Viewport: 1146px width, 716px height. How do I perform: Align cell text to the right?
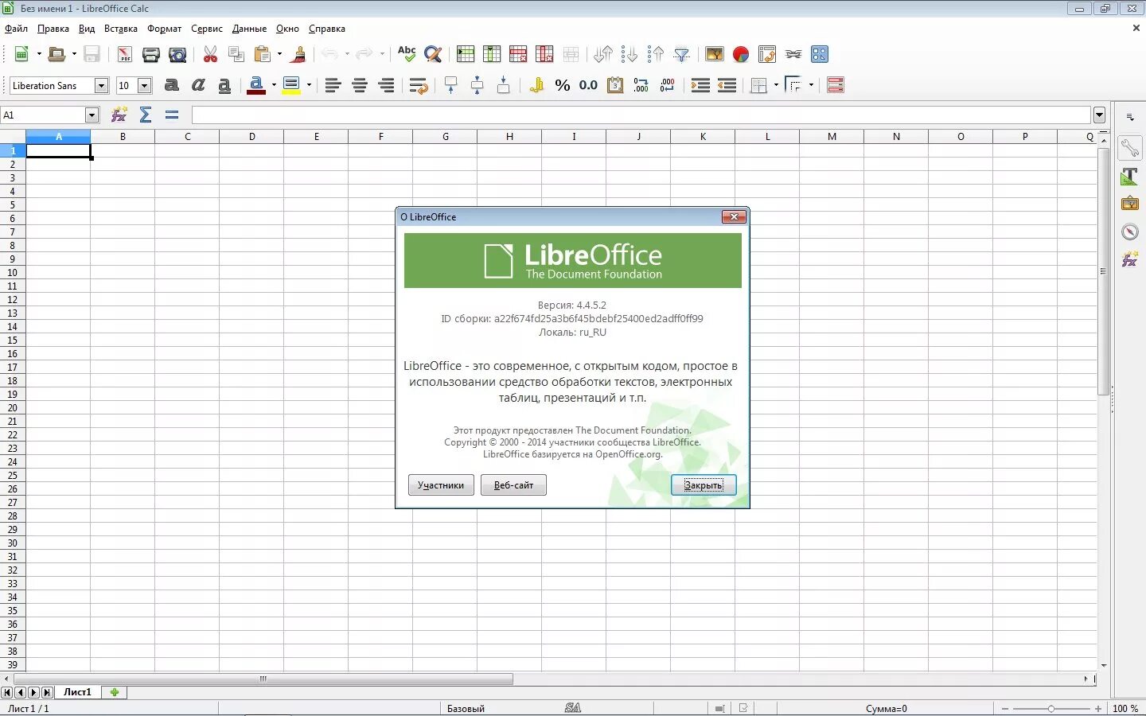[x=386, y=85]
